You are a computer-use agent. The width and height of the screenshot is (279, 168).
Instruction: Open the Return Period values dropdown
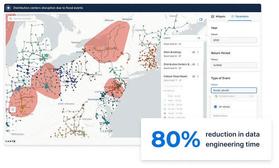234,65
